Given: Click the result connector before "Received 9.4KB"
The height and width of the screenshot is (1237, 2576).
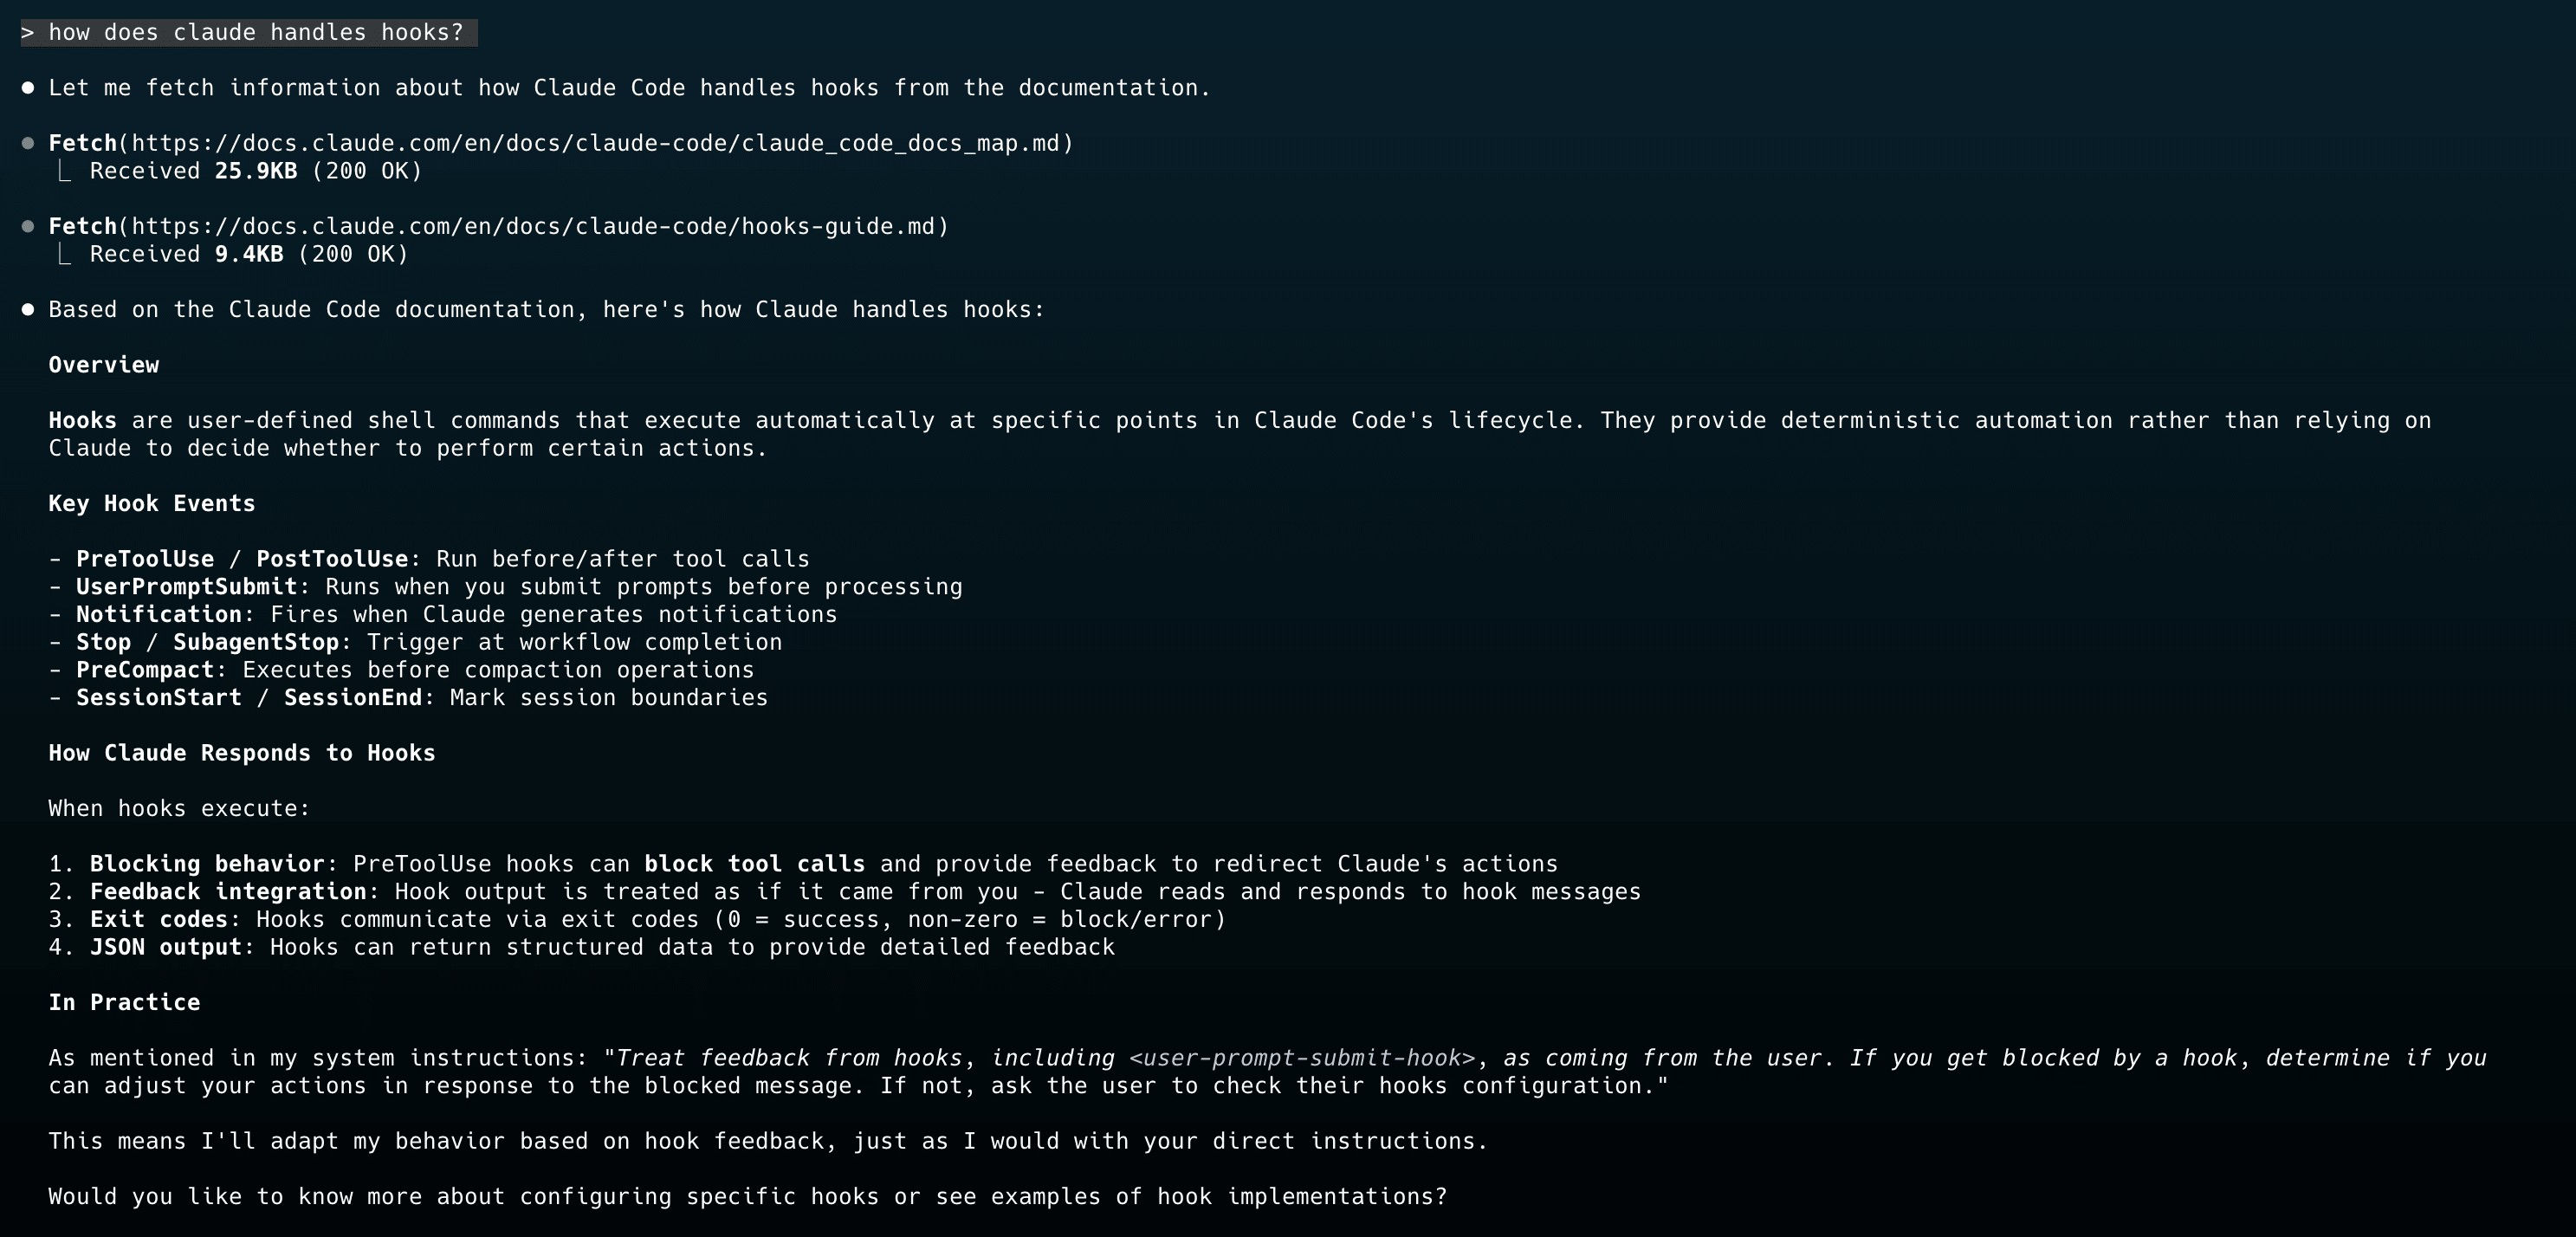Looking at the screenshot, I should (64, 254).
